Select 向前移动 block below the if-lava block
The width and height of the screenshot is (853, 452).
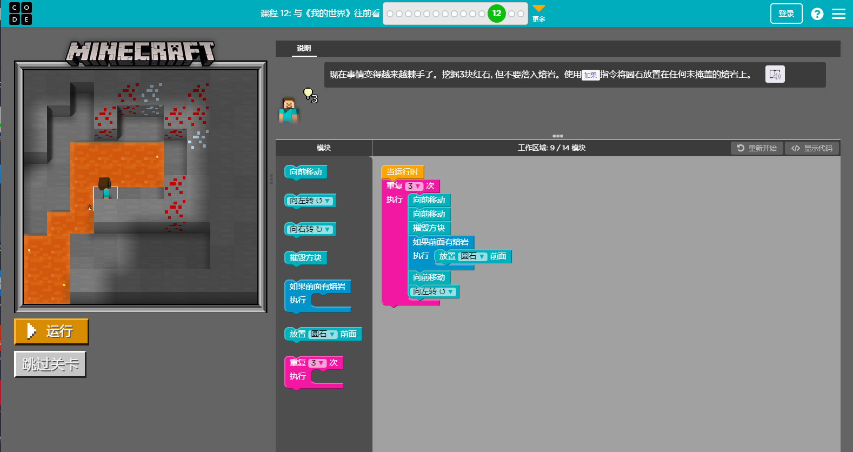click(x=429, y=277)
